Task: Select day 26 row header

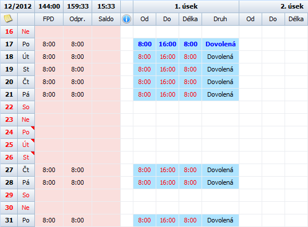Action: [x=9, y=157]
